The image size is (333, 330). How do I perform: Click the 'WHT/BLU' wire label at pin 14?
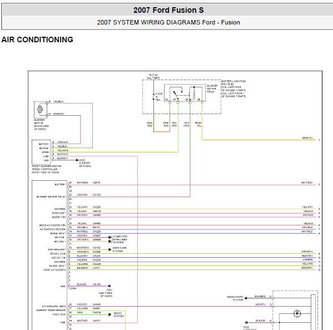point(82,232)
